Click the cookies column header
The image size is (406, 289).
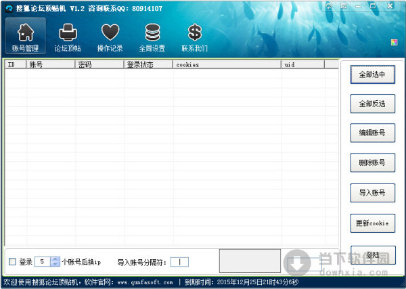click(227, 65)
